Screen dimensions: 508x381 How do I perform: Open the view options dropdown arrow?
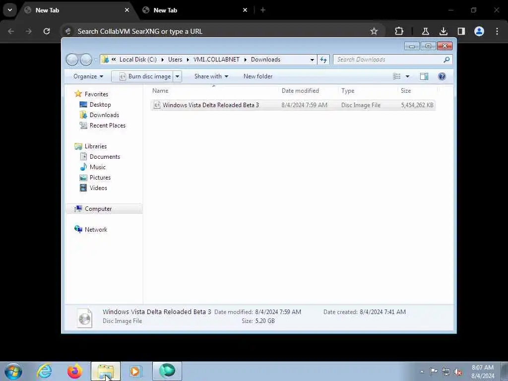click(x=407, y=76)
